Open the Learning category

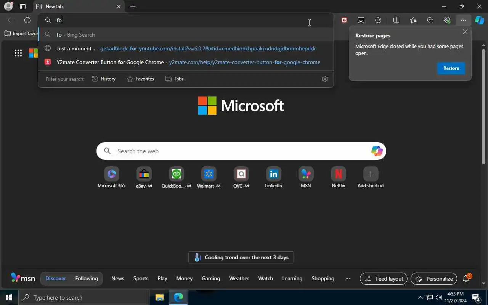click(292, 279)
